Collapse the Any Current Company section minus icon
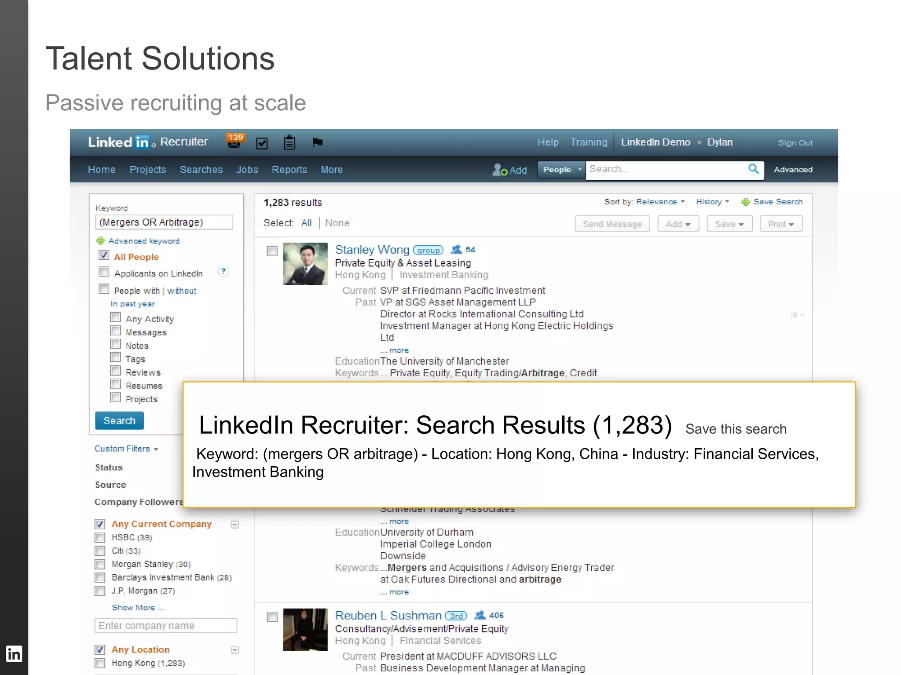Image resolution: width=901 pixels, height=675 pixels. point(235,524)
